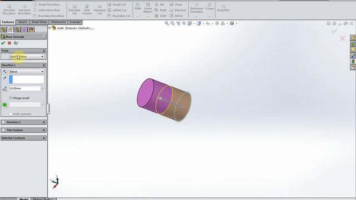Click the Intersect feature tool
Screen dimensions: 356x200
click(x=177, y=10)
